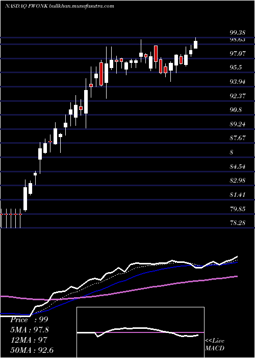This screenshot has width=255, height=358.
Task: Click the 93.94 price axis label
Action: [238, 82]
